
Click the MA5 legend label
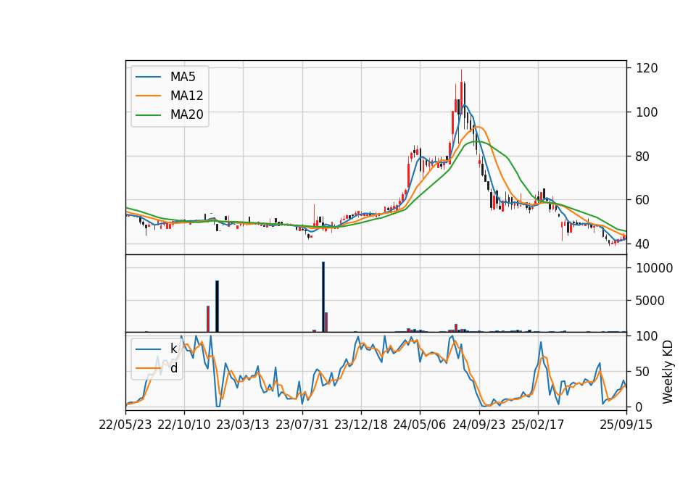(183, 77)
